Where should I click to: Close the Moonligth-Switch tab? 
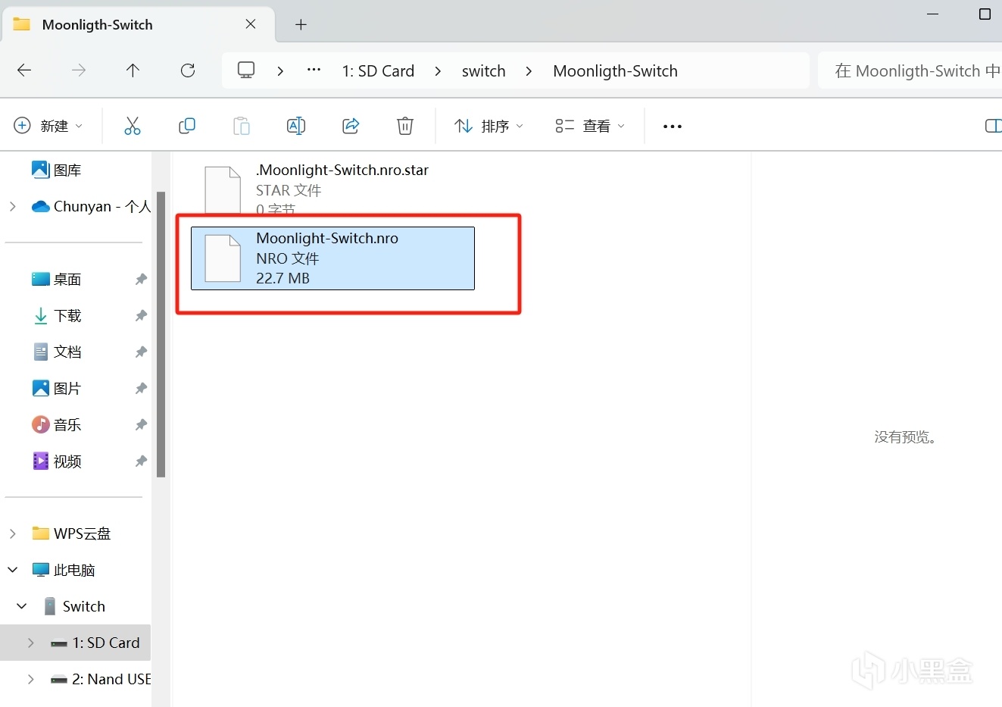(251, 24)
